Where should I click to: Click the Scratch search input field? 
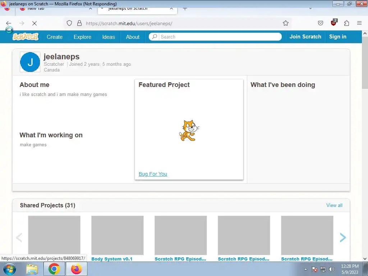coord(220,37)
